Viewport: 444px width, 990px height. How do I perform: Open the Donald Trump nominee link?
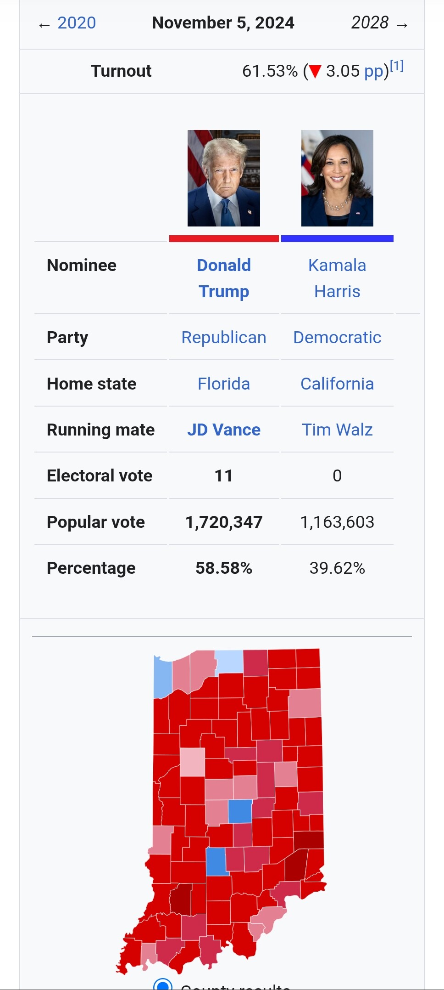tap(224, 278)
